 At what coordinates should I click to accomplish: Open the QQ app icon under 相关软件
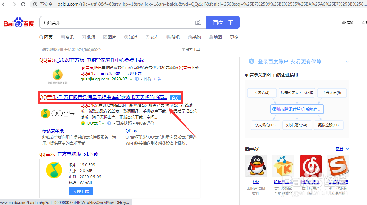[x=256, y=166]
